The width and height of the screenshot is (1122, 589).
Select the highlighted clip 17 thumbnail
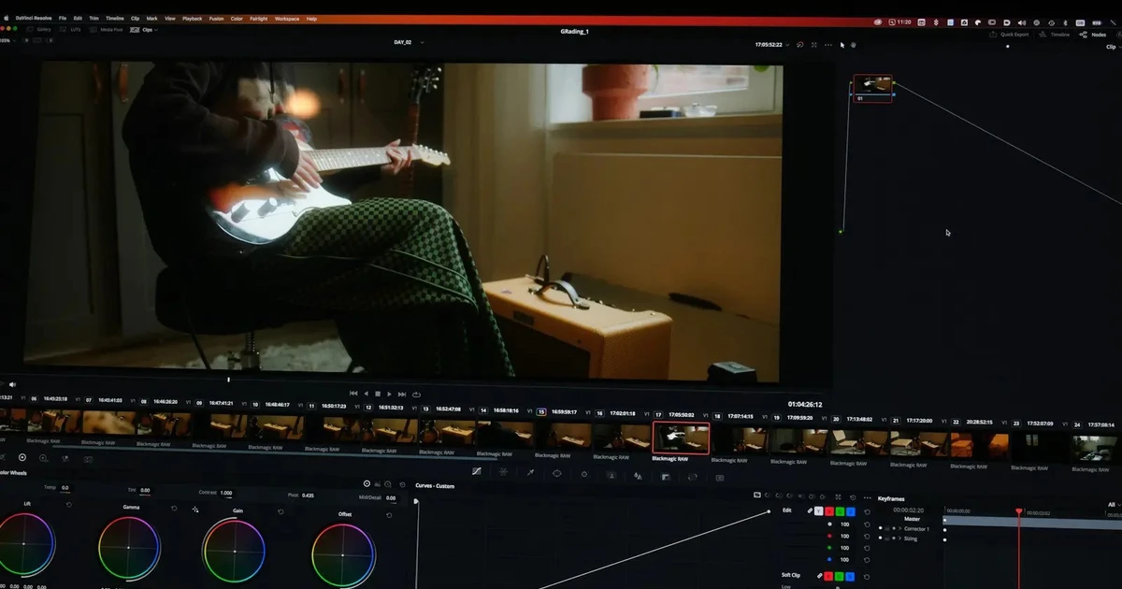click(x=680, y=438)
